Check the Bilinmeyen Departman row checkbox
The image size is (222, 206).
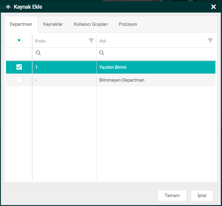(x=19, y=80)
